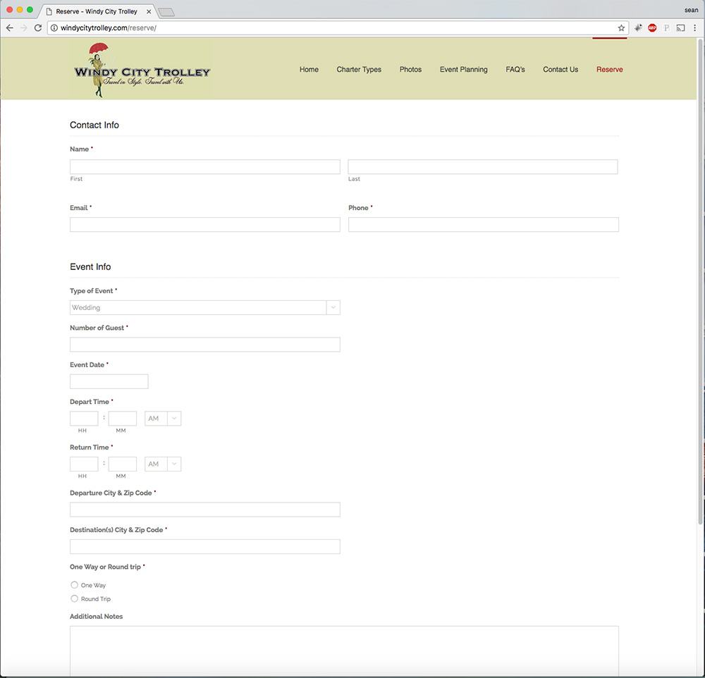Open the Event Planning nav item
This screenshot has height=678, width=705.
coord(463,70)
